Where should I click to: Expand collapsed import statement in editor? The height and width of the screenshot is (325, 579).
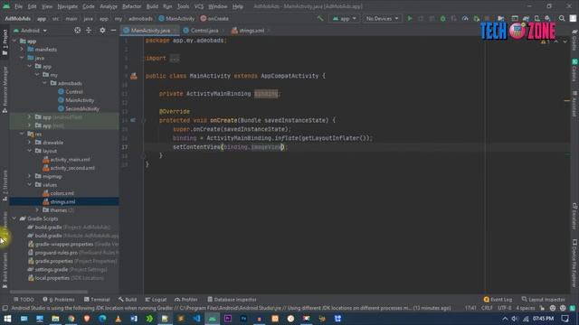pos(175,58)
